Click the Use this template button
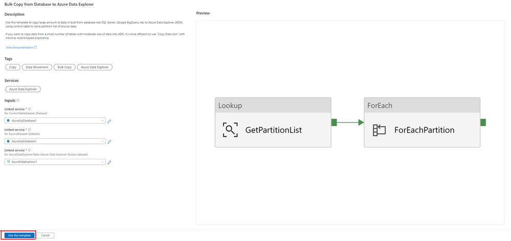The image size is (511, 241). pos(18,235)
